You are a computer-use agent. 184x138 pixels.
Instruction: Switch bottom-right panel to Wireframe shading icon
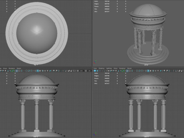(146, 71)
